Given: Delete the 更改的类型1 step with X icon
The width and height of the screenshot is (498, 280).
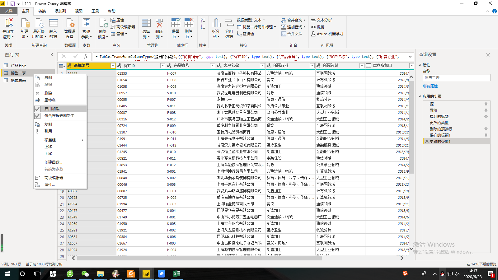Looking at the screenshot, I should (x=427, y=141).
